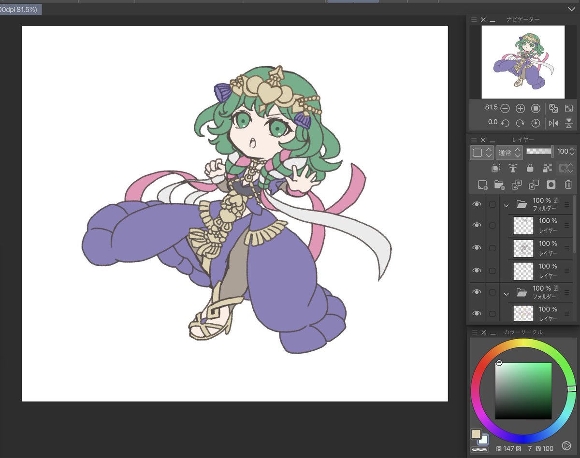The height and width of the screenshot is (458, 580).
Task: Flip the canvas horizontally in the Navigator
Action: (x=553, y=123)
